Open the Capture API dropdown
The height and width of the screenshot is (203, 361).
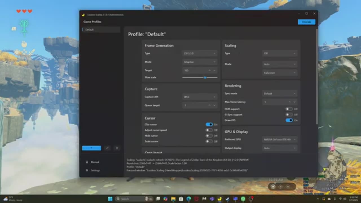click(x=200, y=97)
